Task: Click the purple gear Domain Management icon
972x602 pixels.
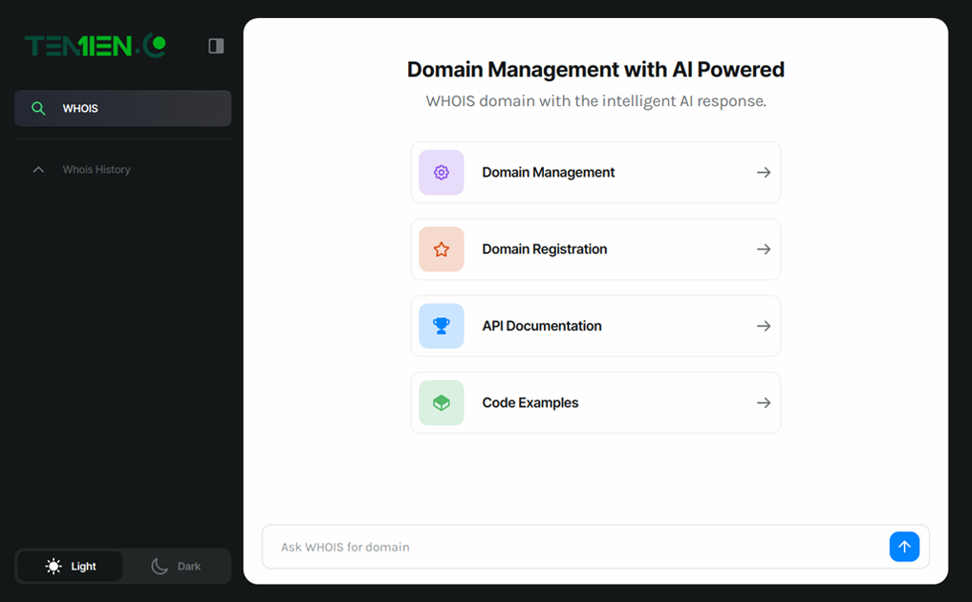Action: (441, 173)
